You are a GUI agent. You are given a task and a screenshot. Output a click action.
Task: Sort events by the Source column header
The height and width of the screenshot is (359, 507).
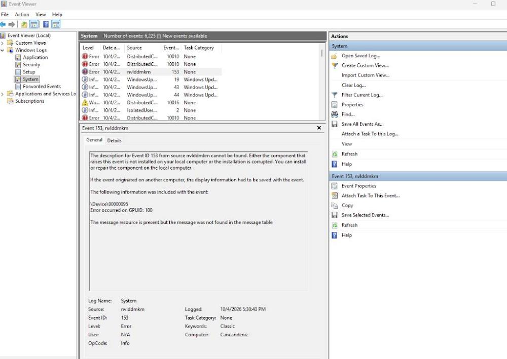[x=142, y=48]
